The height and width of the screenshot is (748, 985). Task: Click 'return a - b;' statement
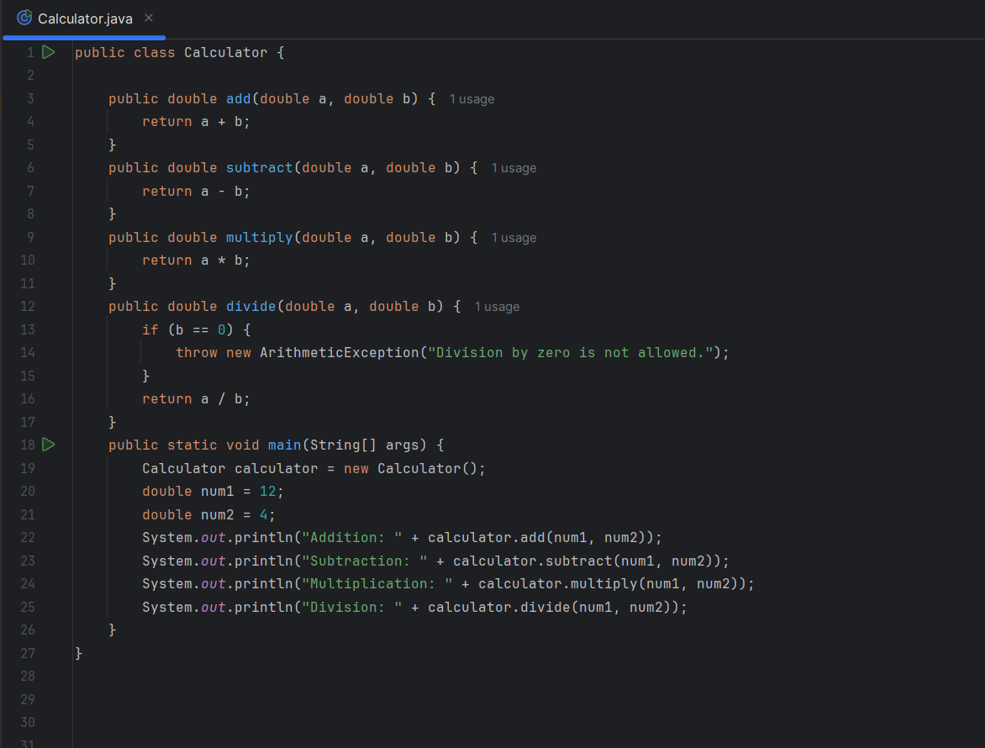[x=196, y=191]
